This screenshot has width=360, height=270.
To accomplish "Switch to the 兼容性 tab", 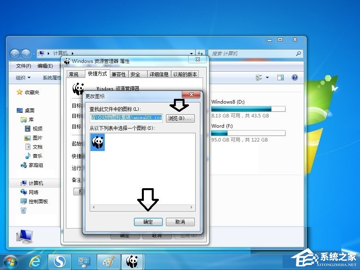I will pyautogui.click(x=119, y=74).
